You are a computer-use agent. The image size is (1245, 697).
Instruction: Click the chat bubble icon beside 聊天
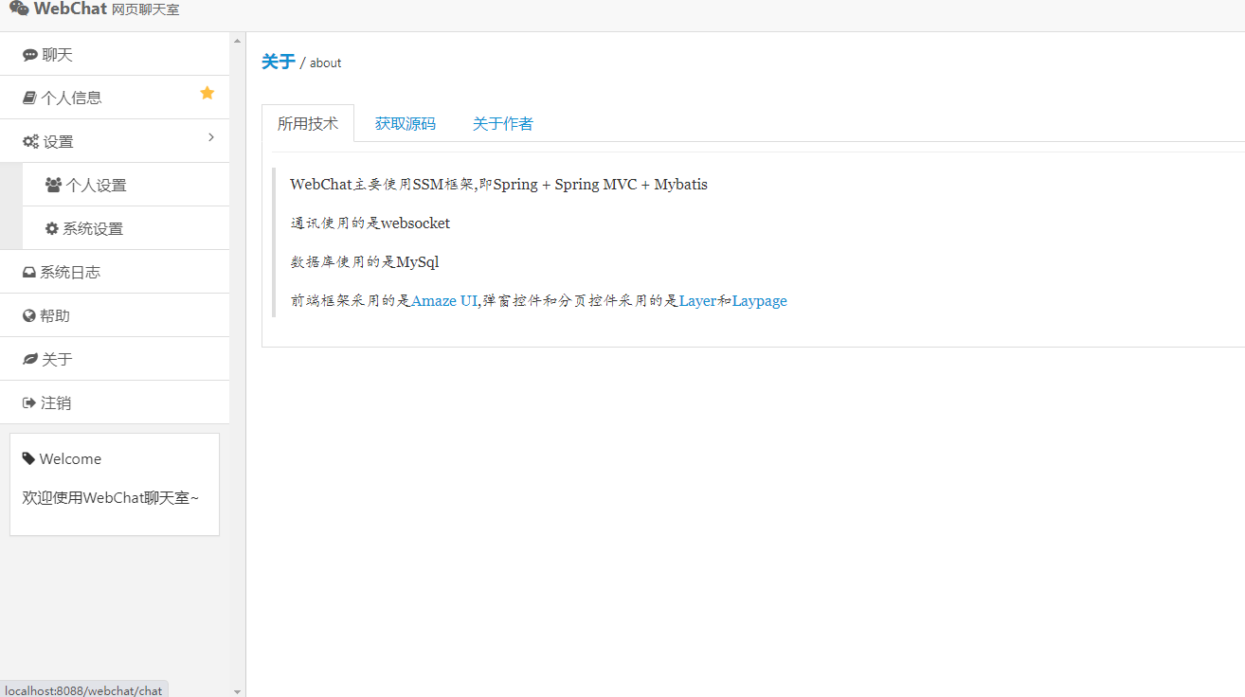(x=30, y=55)
